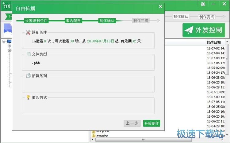The height and width of the screenshot is (143, 230).
Task: Click the 32 days validity value
Action: (134, 41)
